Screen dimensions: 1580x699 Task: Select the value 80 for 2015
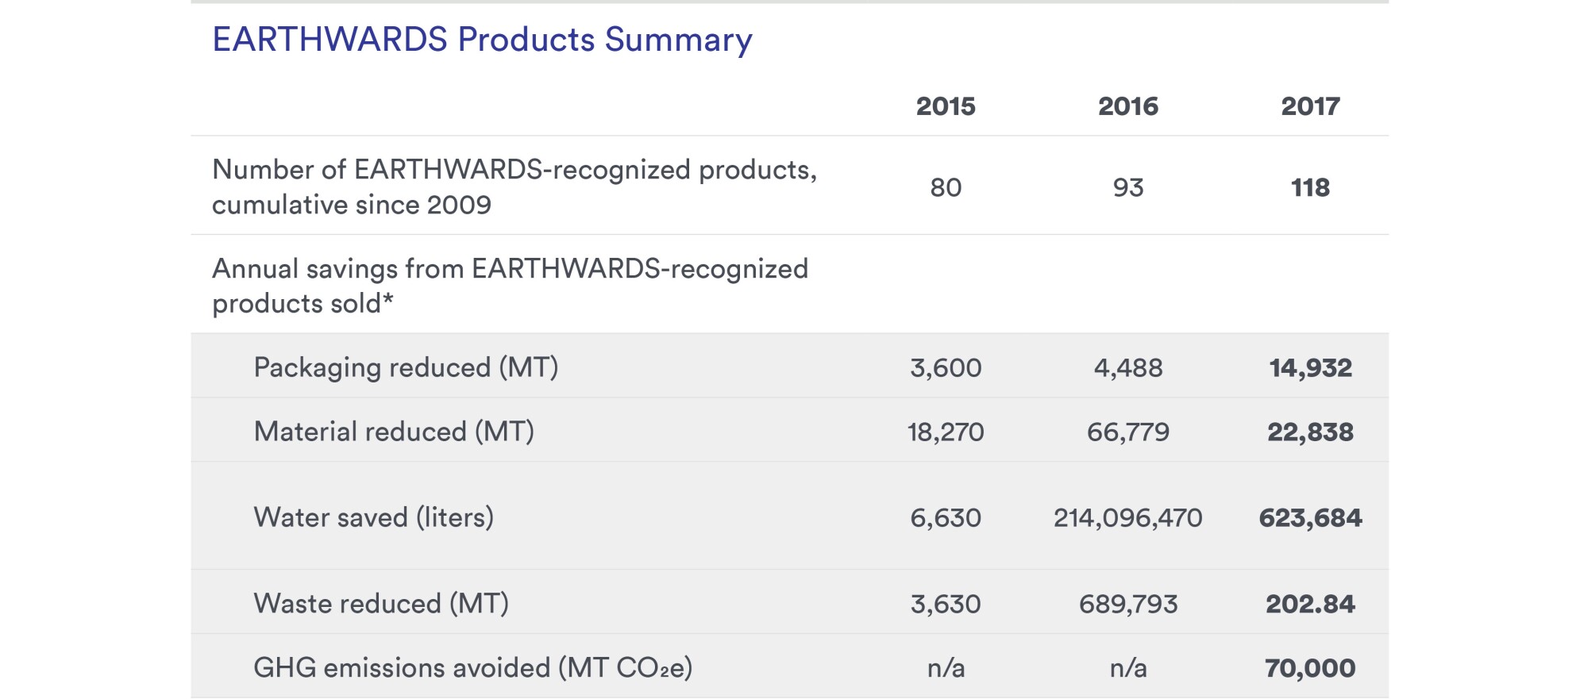coord(946,187)
